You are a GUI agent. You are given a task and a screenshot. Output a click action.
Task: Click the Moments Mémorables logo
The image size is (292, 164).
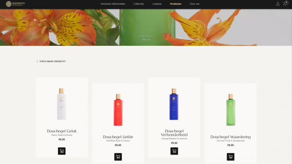coord(15,4)
